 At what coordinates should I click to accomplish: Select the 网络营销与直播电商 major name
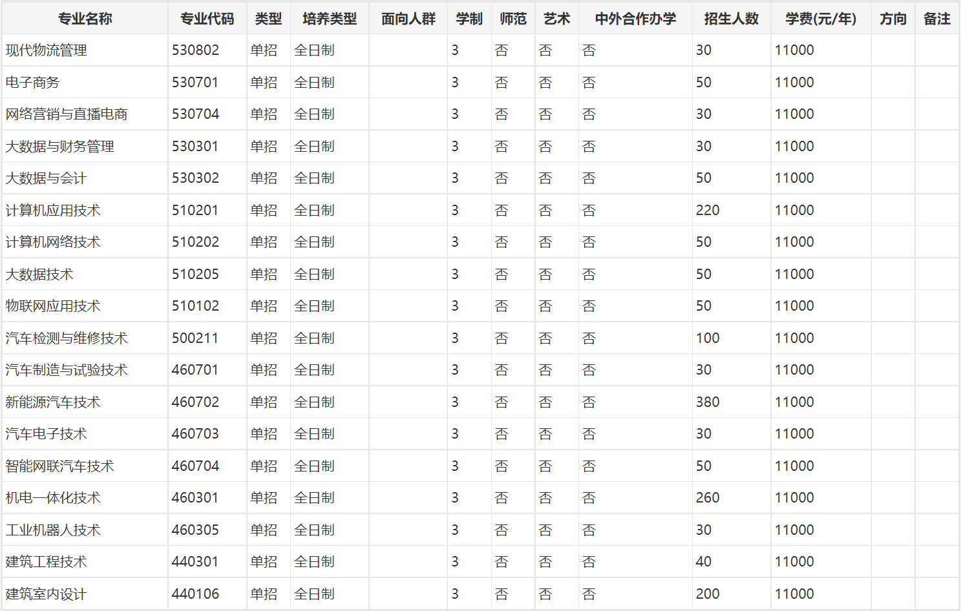[x=67, y=114]
